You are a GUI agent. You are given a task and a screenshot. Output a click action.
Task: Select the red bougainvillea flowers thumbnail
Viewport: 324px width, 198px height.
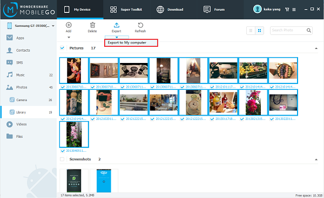tap(253, 103)
